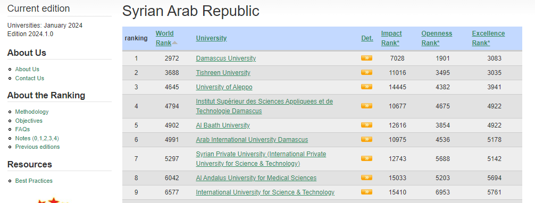The width and height of the screenshot is (535, 203).
Task: Open details icon for Al Baath University
Action: click(x=366, y=125)
